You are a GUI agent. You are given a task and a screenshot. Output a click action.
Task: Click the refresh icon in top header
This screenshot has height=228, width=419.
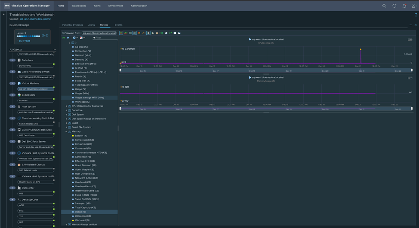394,6
